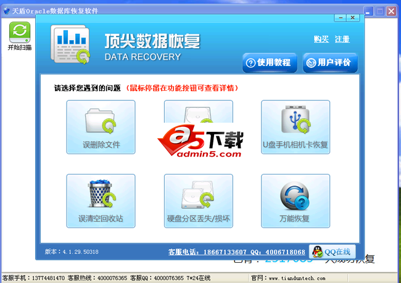Minimize the 顶尖数据恢复 dialog
The image size is (401, 283).
(341, 18)
